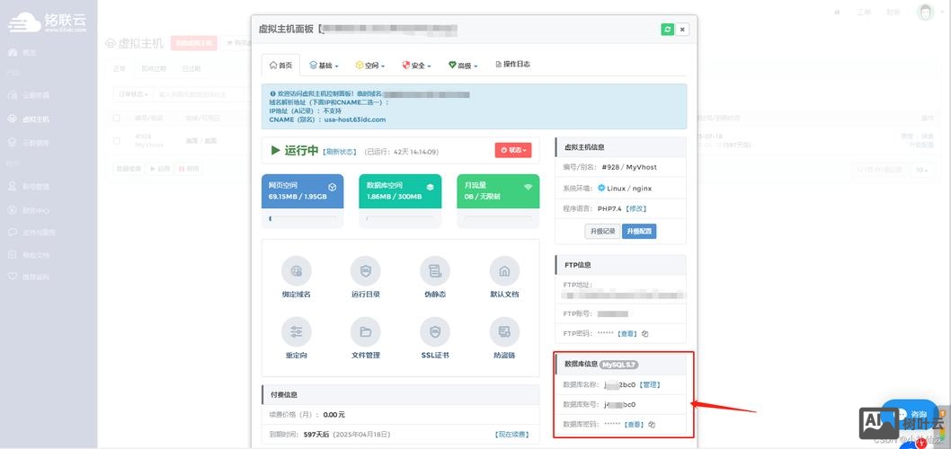Click 修改 next to PHP7.4
Screen dimensions: 951x449
click(x=636, y=208)
